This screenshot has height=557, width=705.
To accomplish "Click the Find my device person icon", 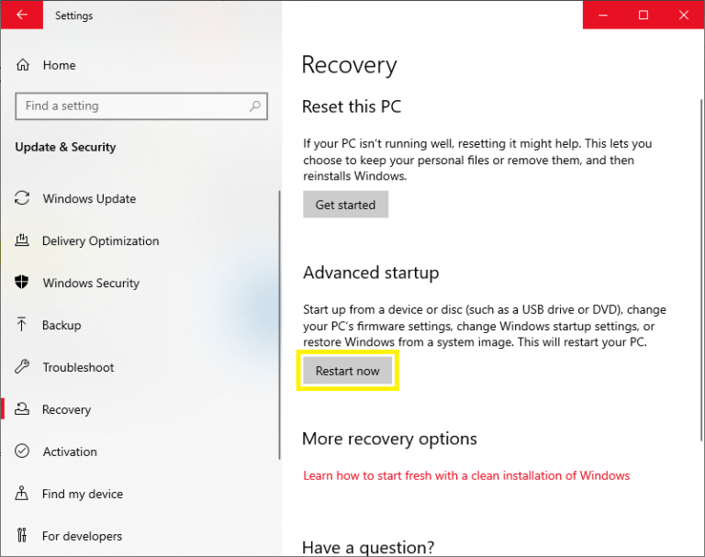I will tap(22, 493).
